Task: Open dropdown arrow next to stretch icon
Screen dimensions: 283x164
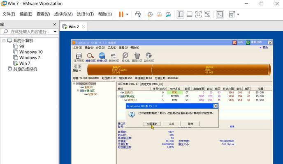Action: (x=238, y=14)
